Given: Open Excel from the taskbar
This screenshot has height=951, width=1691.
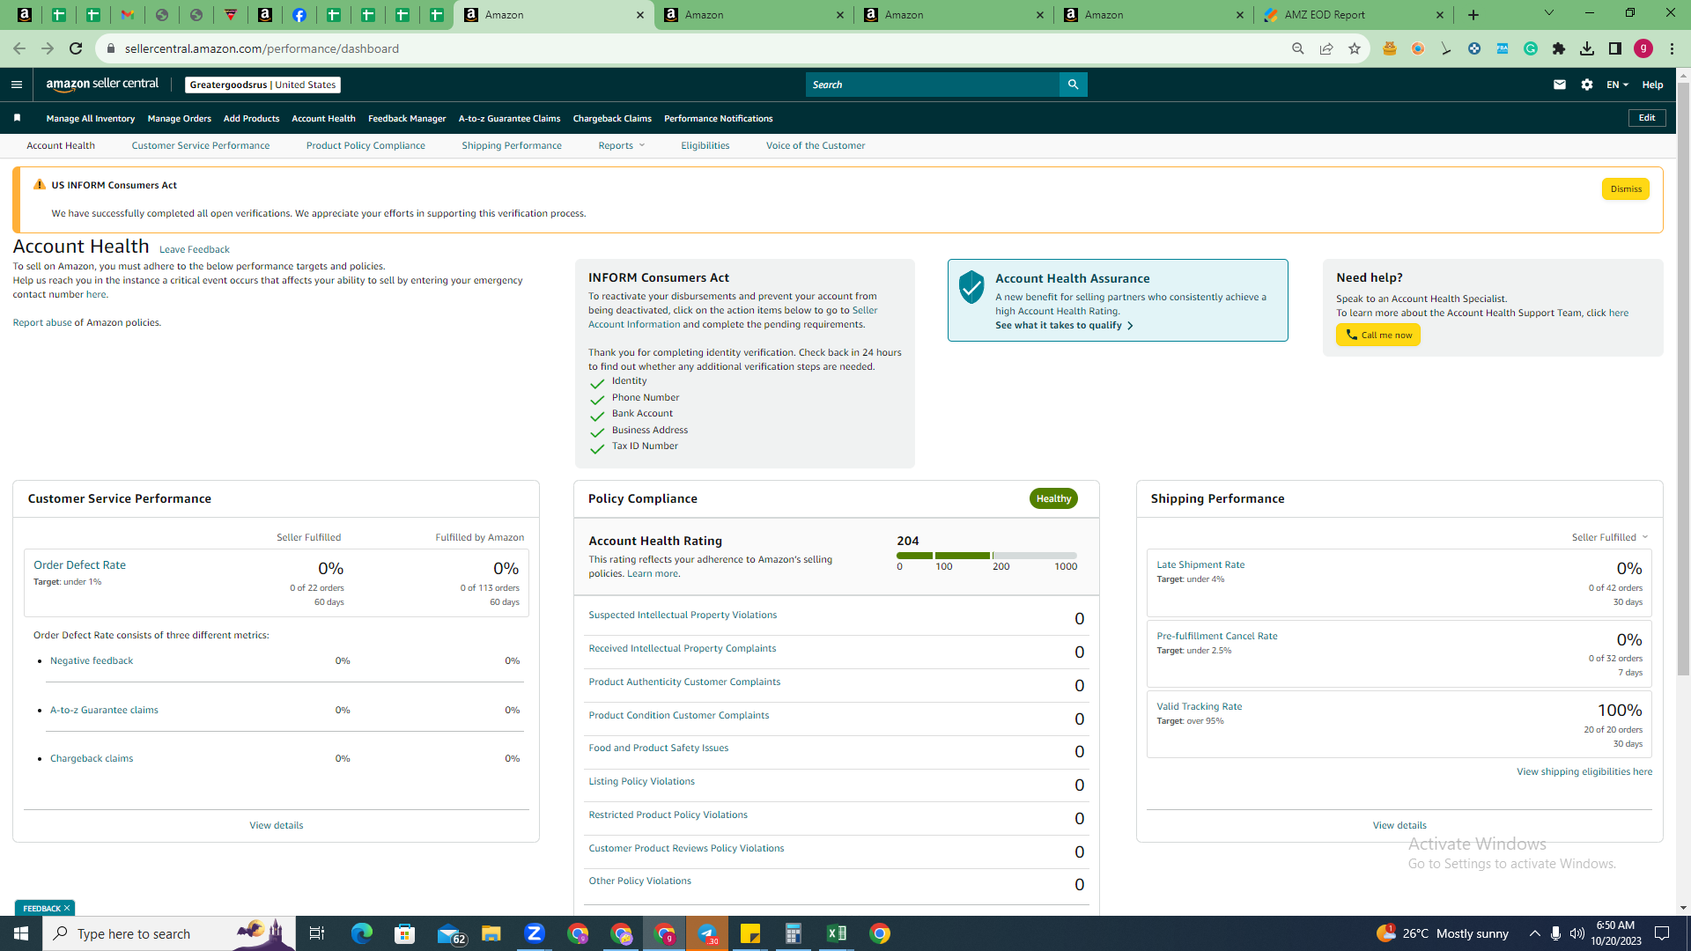Looking at the screenshot, I should click(x=837, y=933).
